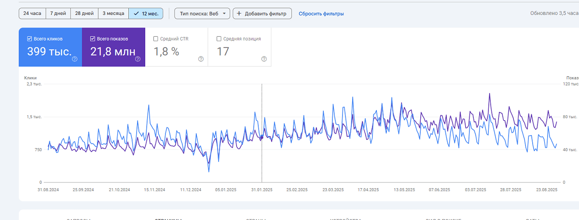The width and height of the screenshot is (579, 220).
Task: Click plus icon in Добавить фильтр
Action: 239,14
